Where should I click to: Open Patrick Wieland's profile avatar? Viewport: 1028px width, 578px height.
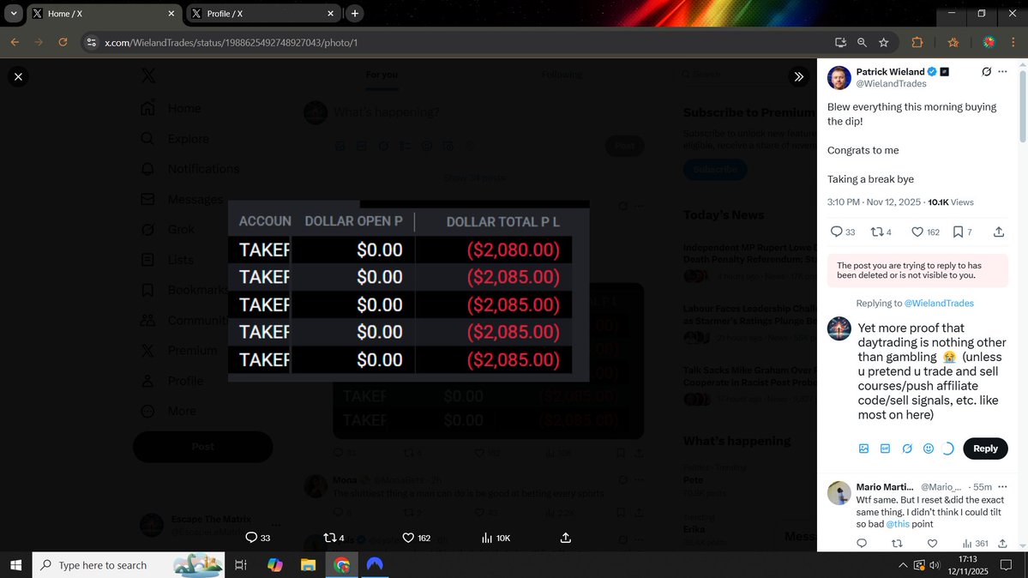click(839, 77)
